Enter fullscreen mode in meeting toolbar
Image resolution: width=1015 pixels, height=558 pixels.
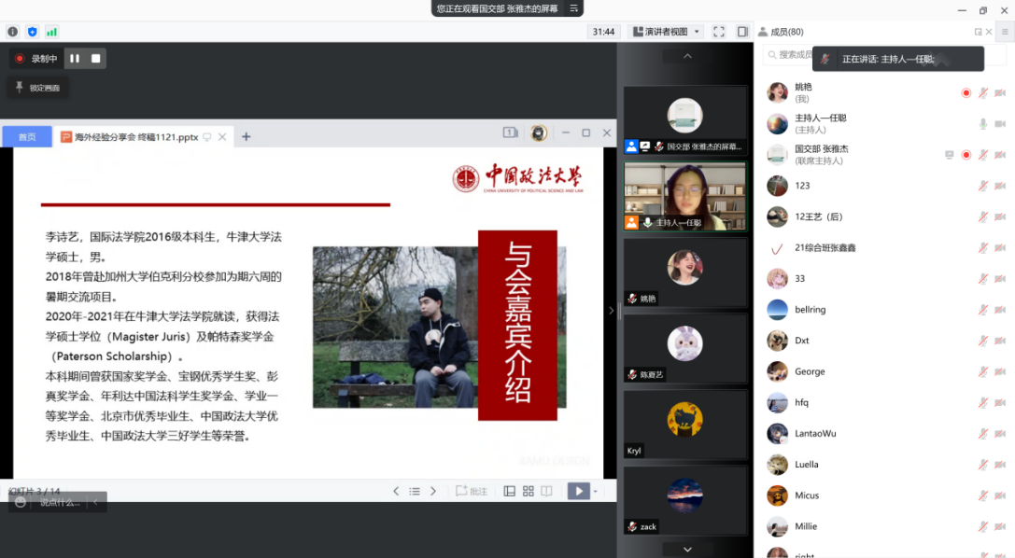click(x=718, y=32)
